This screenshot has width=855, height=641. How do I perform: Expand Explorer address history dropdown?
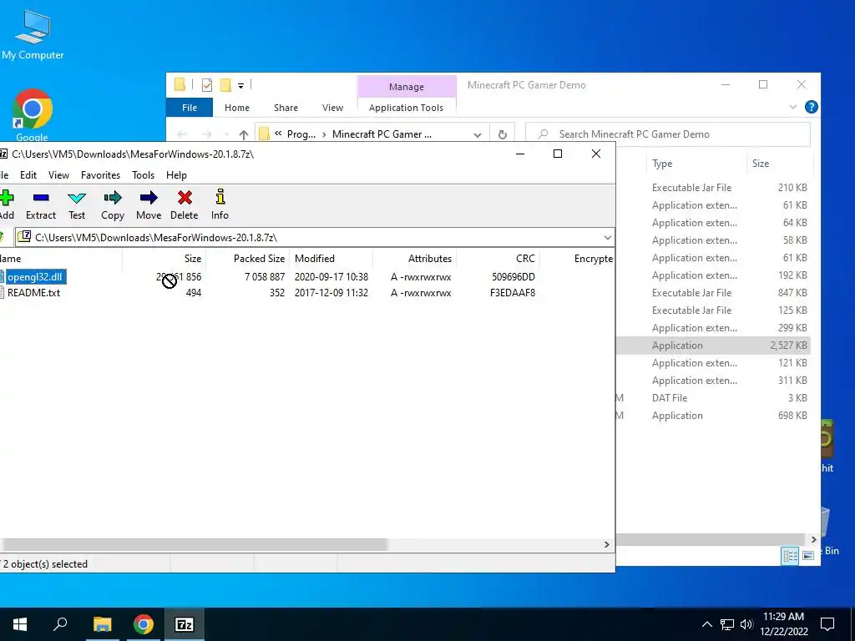(x=477, y=134)
